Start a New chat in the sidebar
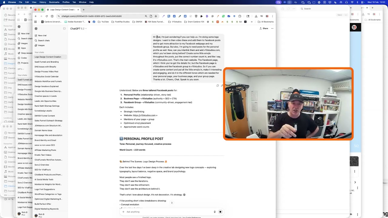This screenshot has width=388, height=218. click(42, 35)
